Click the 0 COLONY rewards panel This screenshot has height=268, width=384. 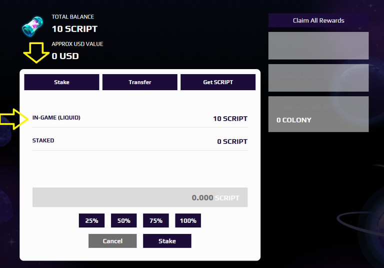[x=318, y=114]
